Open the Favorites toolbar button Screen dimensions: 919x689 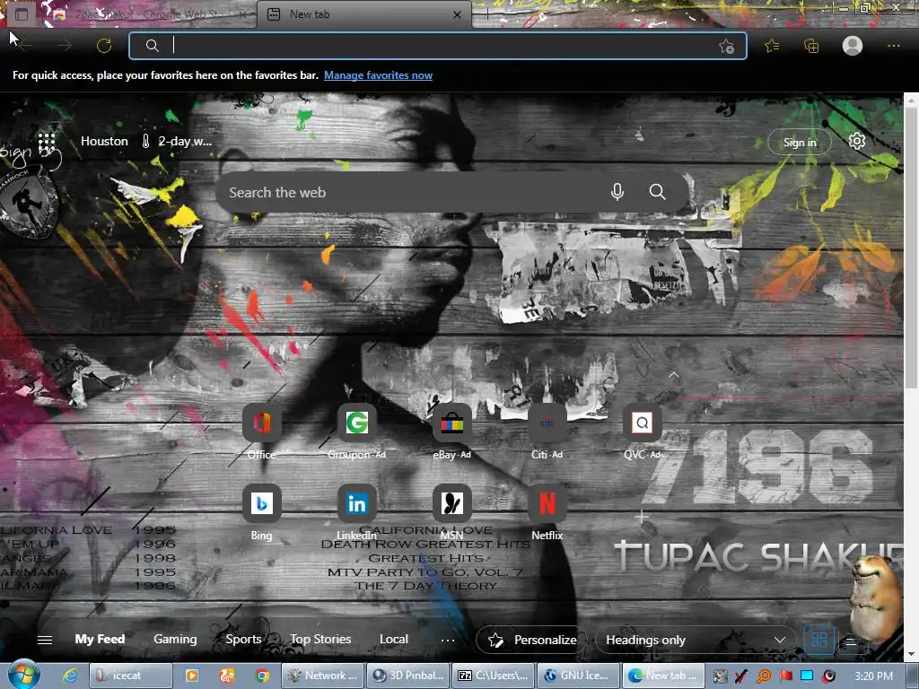(x=772, y=46)
